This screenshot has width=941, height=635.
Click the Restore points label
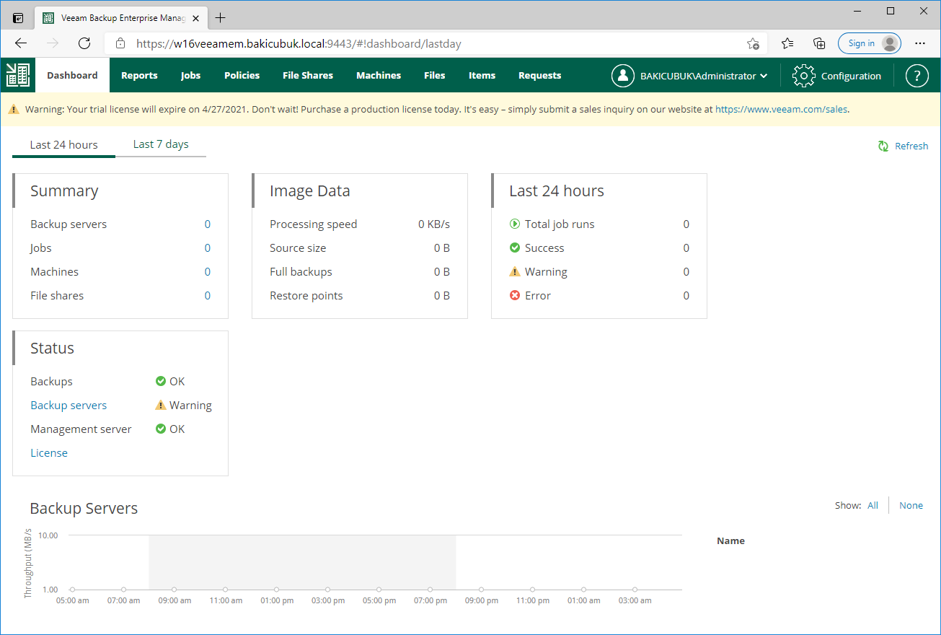coord(306,295)
